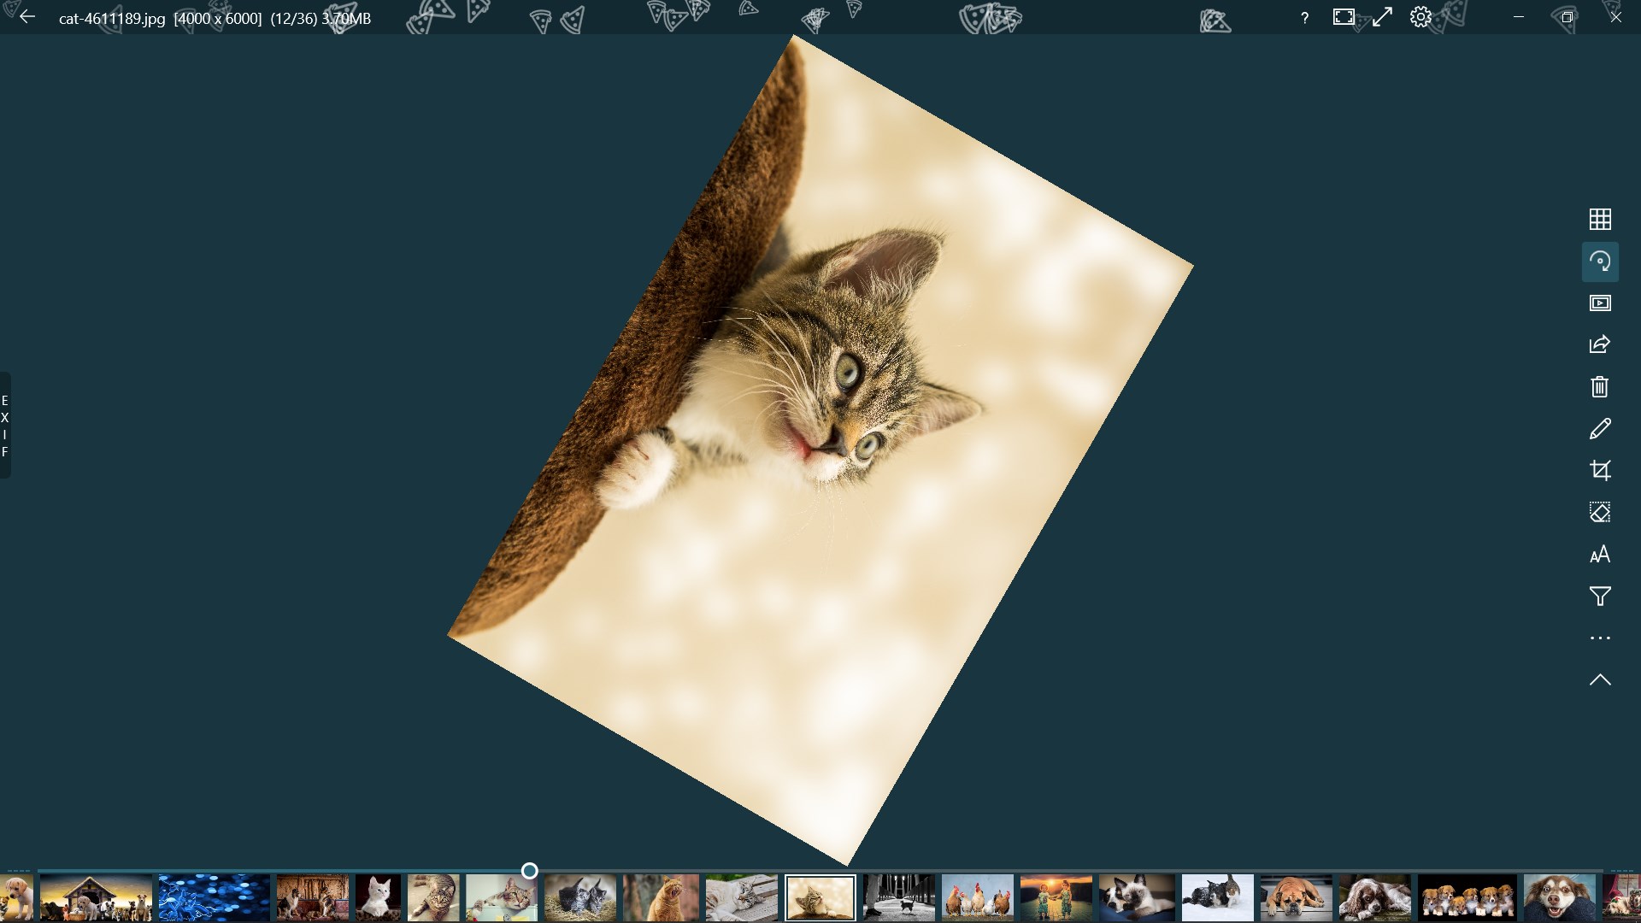The height and width of the screenshot is (923, 1641).
Task: Share the current cat photo
Action: point(1600,344)
